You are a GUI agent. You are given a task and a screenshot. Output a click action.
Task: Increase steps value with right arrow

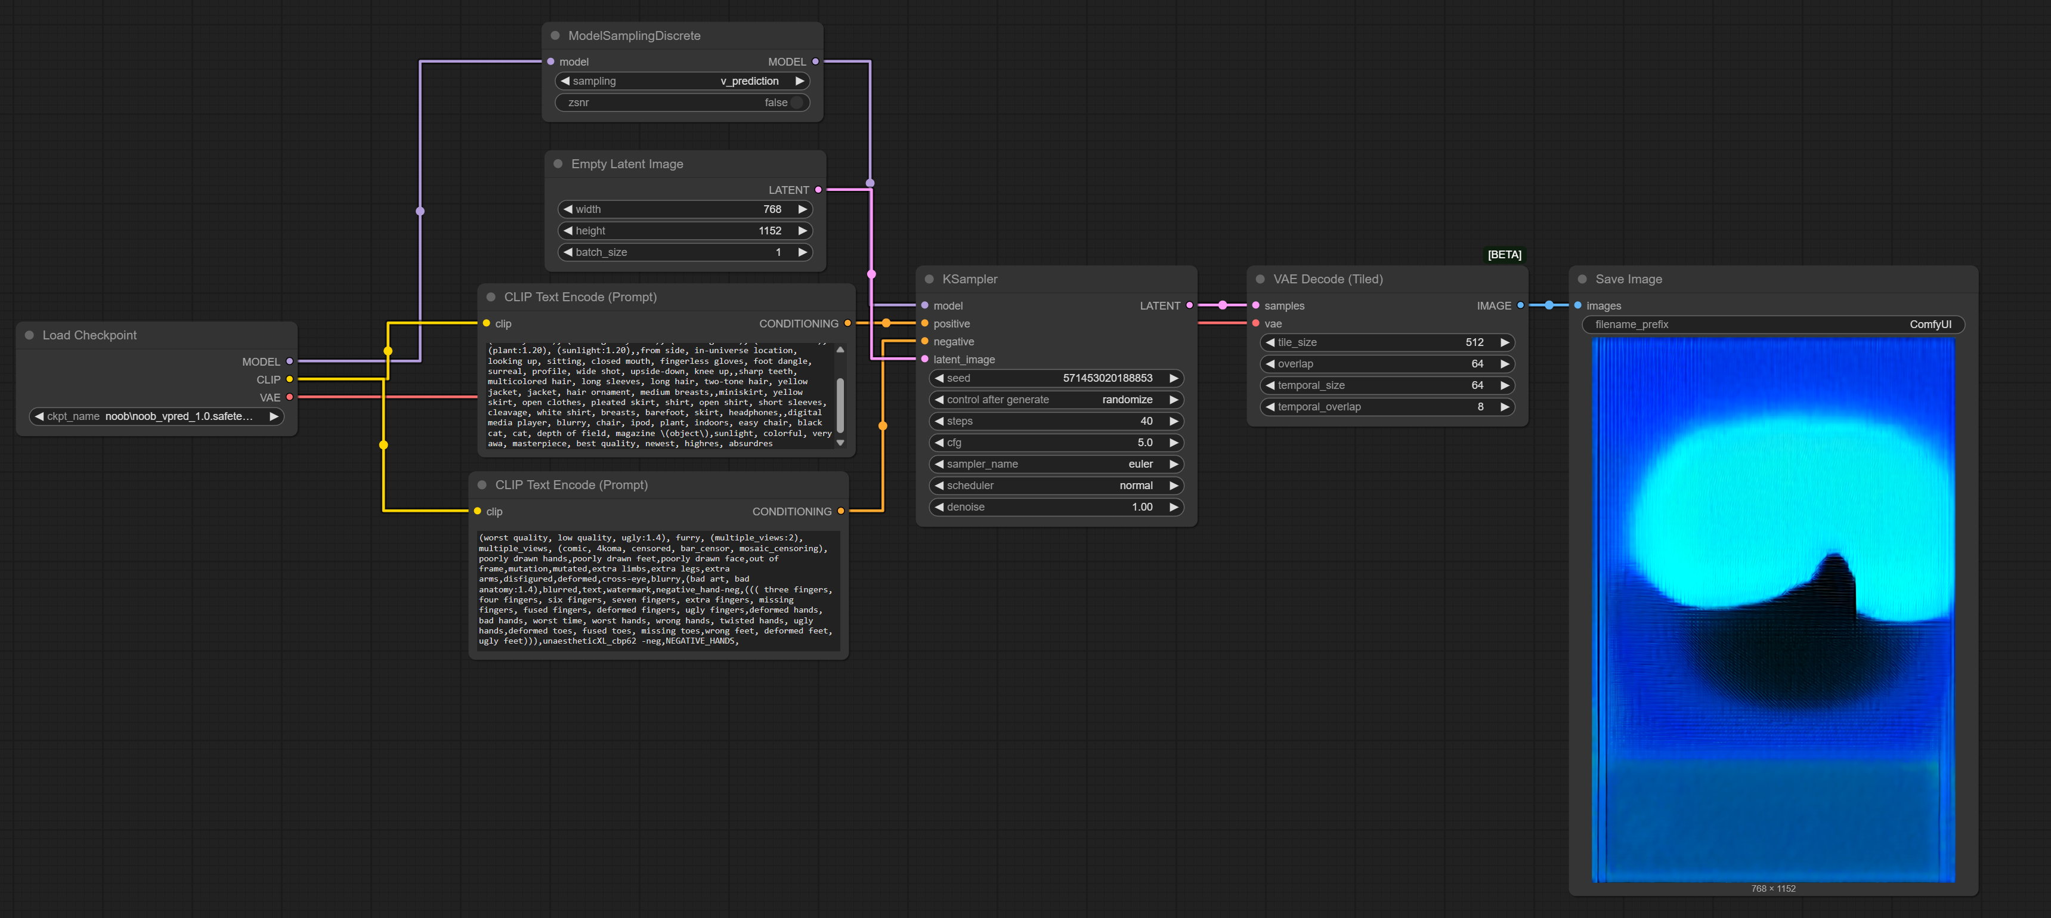[x=1174, y=421]
